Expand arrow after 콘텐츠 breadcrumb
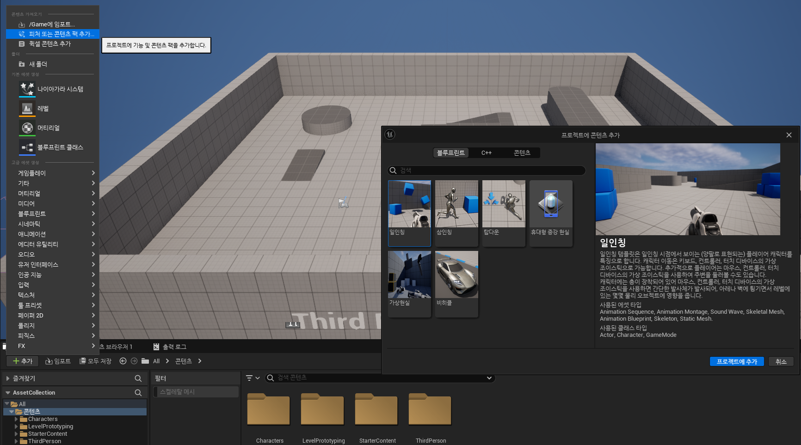Screen dimensions: 801x445 [x=200, y=361]
